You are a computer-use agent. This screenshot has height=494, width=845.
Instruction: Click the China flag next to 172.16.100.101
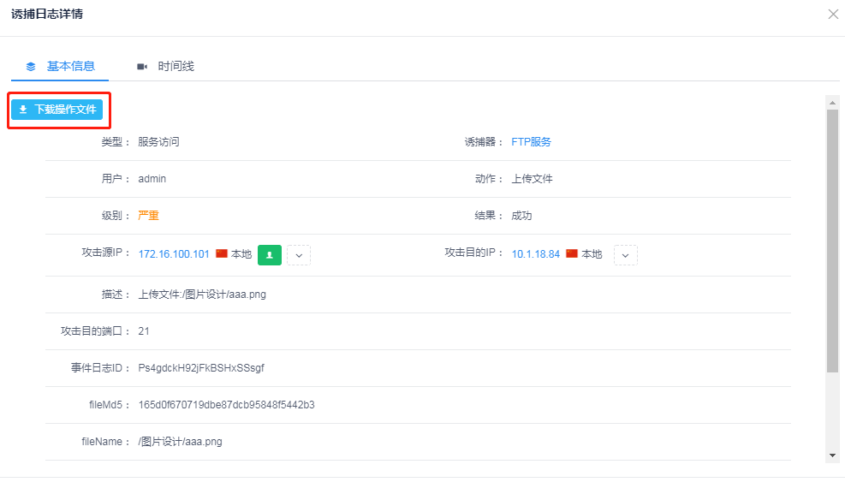pyautogui.click(x=222, y=254)
